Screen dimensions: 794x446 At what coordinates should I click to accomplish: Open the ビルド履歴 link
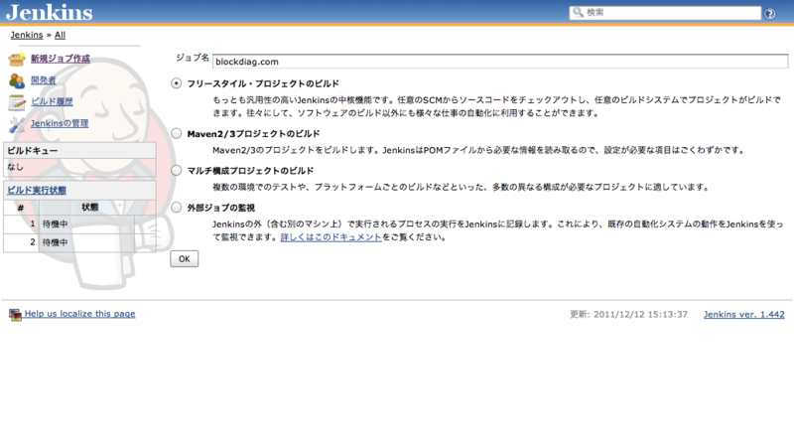(52, 101)
